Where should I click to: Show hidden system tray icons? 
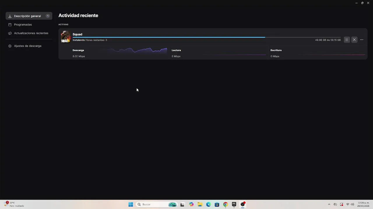(329, 204)
